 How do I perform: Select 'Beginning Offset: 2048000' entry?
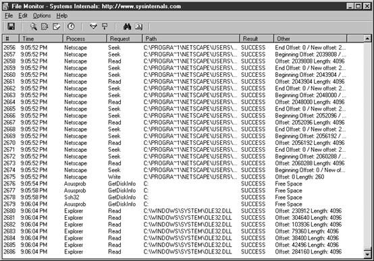[311, 95]
